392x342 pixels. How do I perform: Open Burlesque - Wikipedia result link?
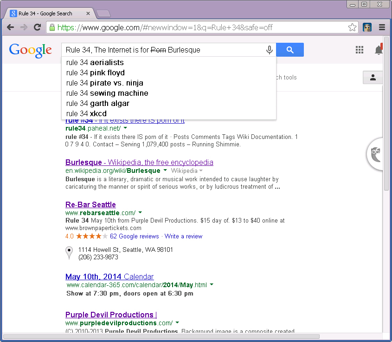(x=139, y=162)
